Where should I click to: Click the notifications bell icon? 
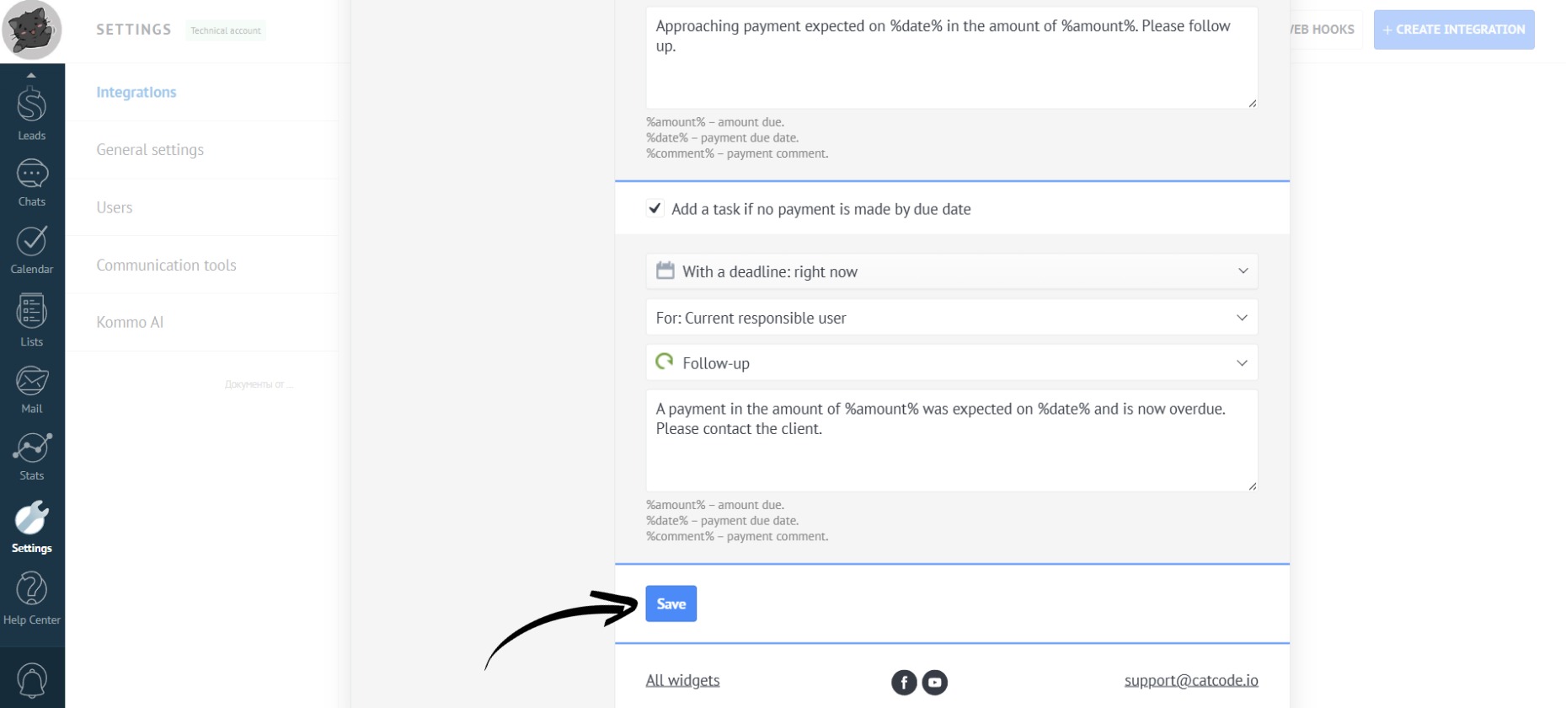[x=32, y=680]
